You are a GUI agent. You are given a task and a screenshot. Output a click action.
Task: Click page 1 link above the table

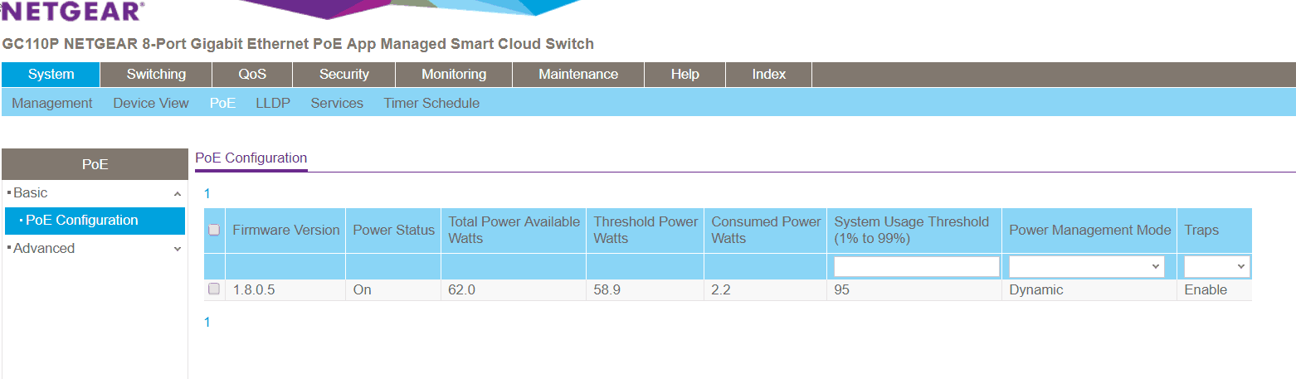(207, 193)
